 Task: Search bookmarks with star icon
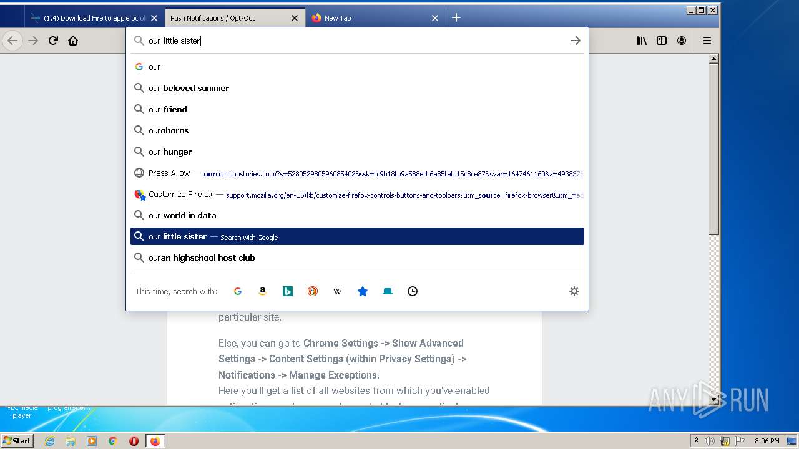click(363, 291)
